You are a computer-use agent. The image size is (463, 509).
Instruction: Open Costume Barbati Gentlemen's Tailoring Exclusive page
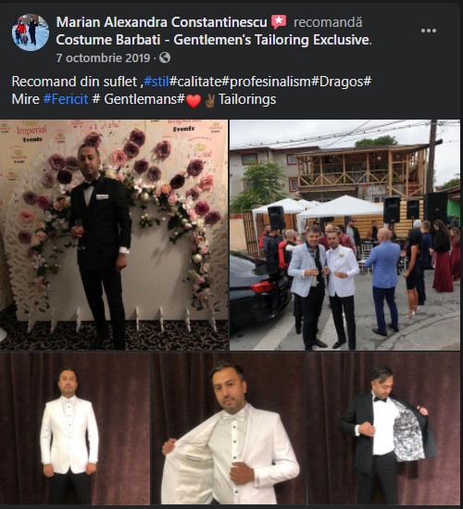pyautogui.click(x=214, y=40)
